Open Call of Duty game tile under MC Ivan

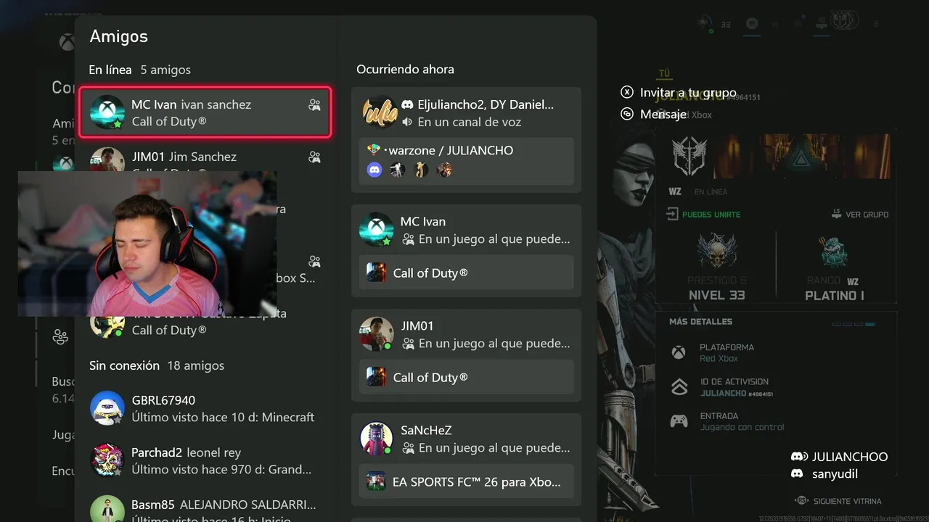[x=467, y=273]
